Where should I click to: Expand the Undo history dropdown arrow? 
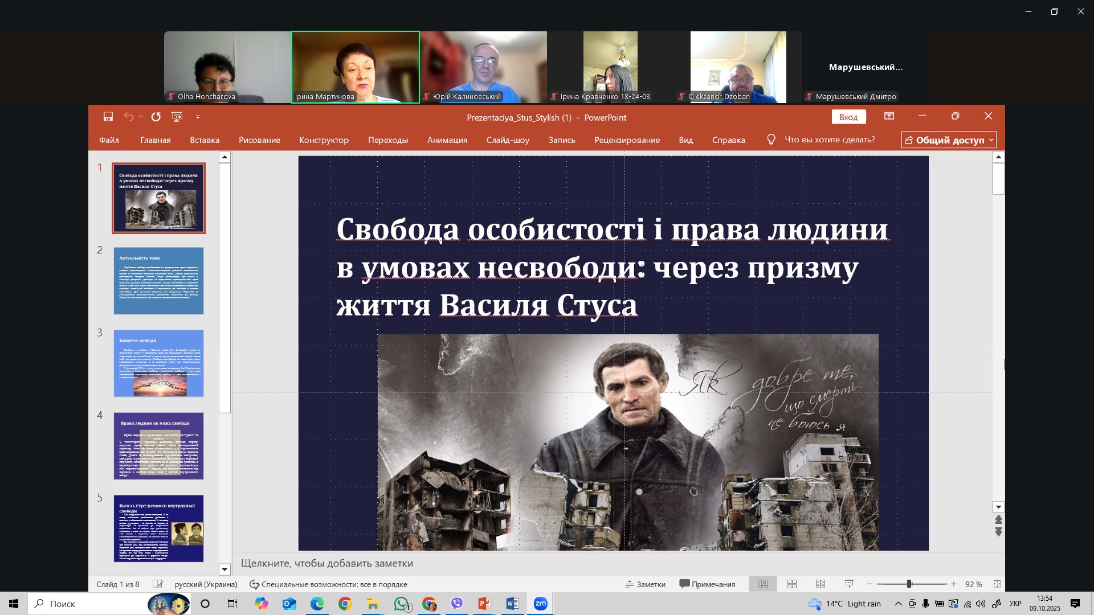click(140, 117)
